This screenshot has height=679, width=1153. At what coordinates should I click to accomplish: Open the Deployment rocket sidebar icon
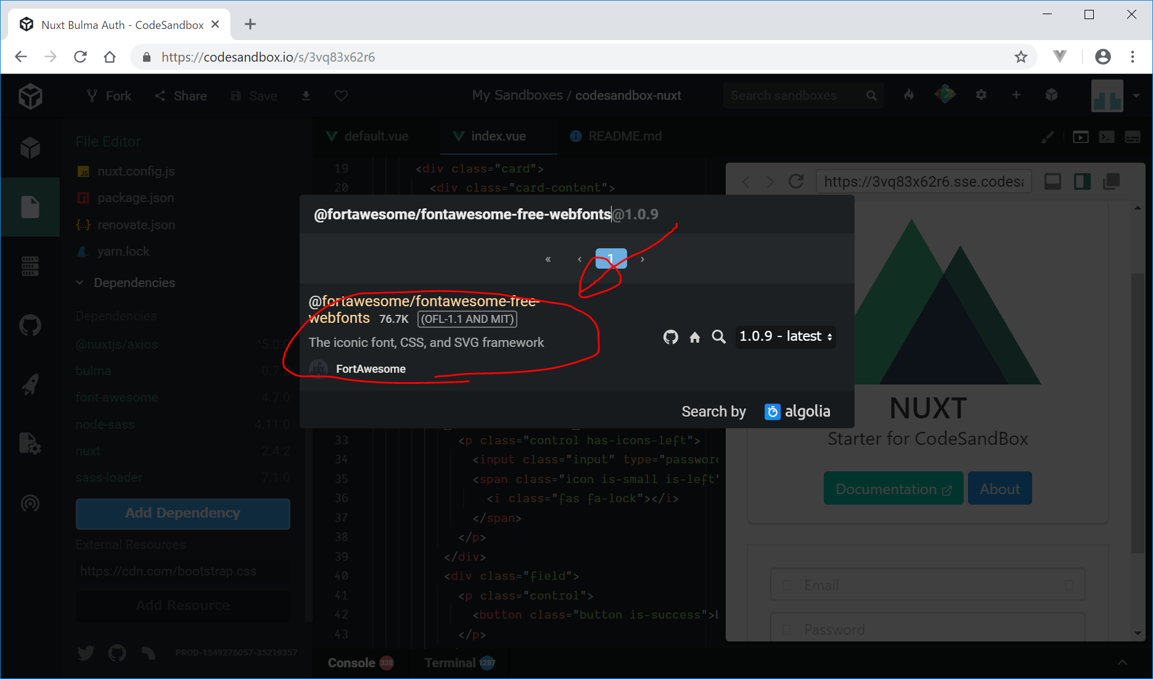tap(30, 384)
